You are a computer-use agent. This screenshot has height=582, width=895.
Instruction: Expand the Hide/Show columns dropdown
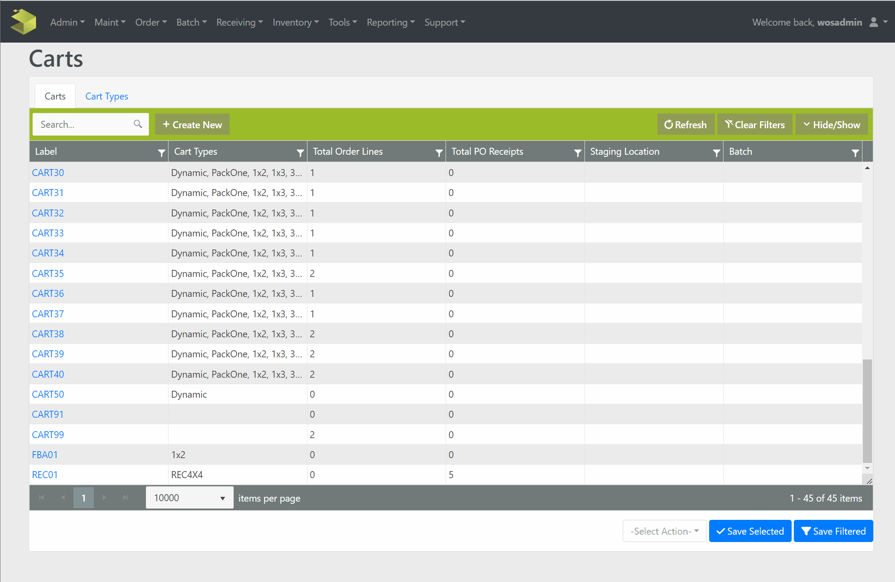[x=831, y=125]
